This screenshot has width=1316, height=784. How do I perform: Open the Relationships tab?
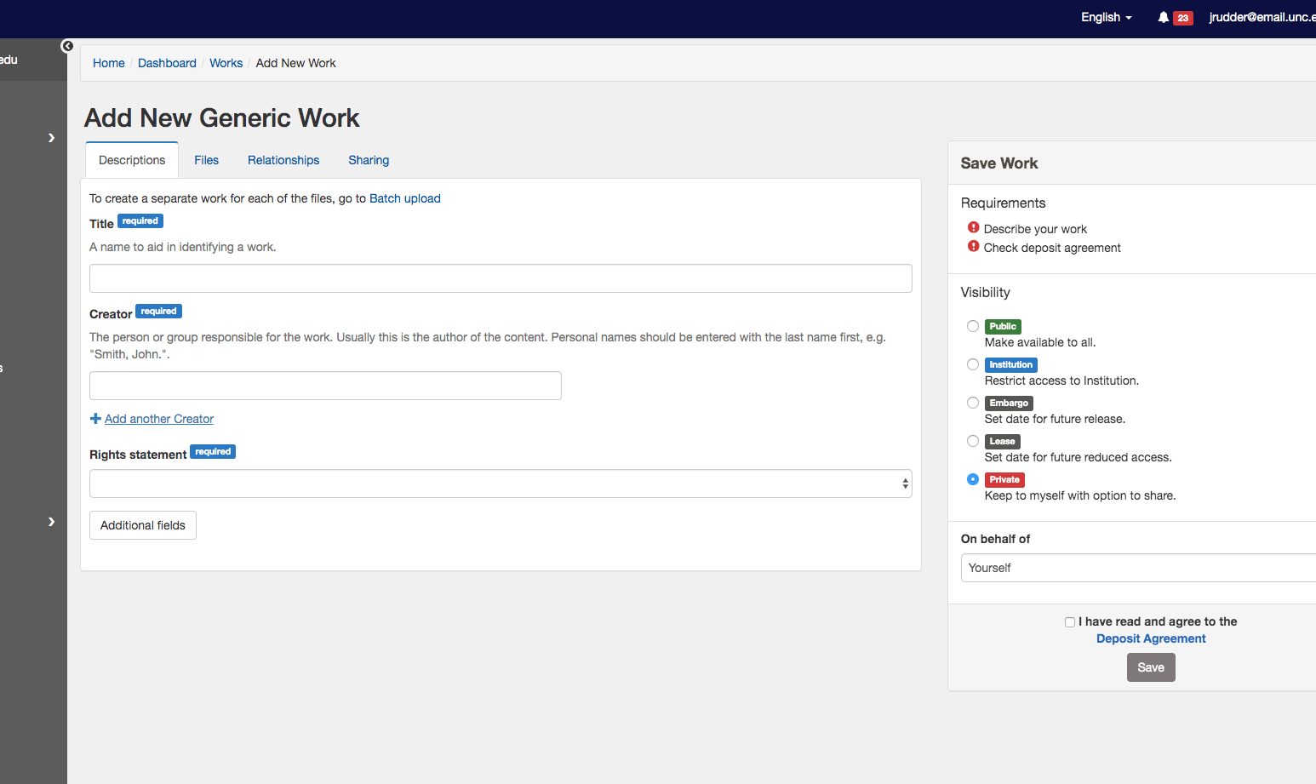[x=283, y=160]
